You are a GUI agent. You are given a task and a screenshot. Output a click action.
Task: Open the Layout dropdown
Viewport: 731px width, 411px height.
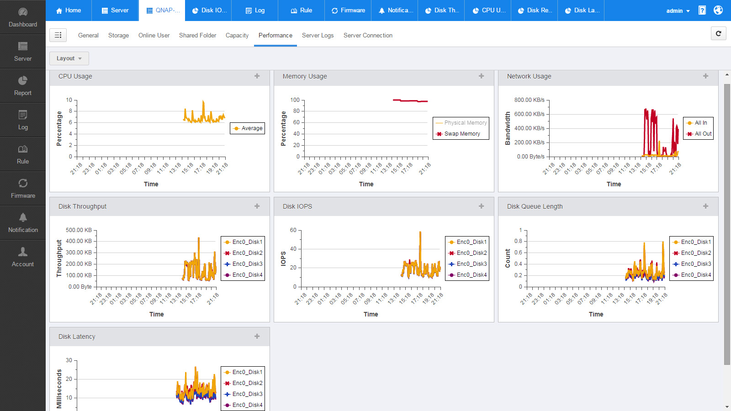tap(69, 58)
